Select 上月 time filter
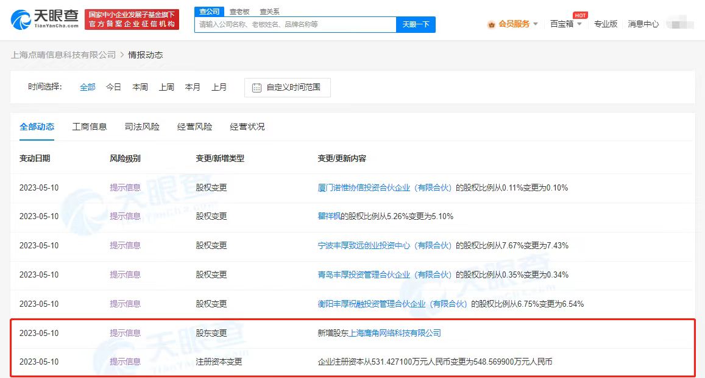705x378 pixels. (x=219, y=87)
